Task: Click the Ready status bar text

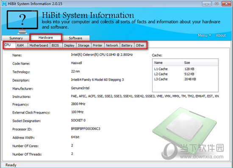Action: point(11,165)
